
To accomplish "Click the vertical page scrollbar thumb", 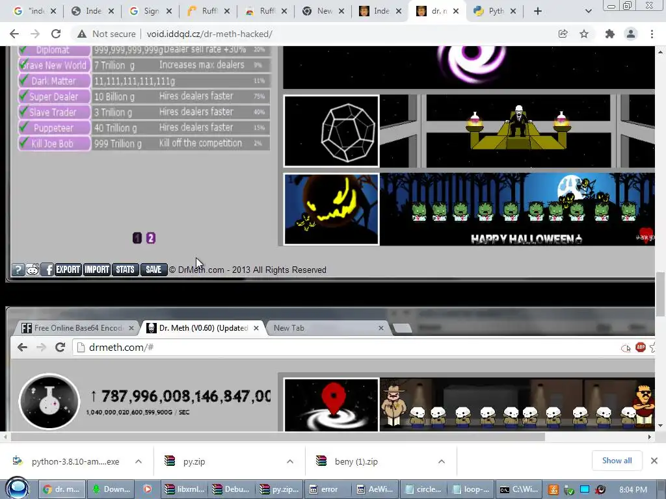I will coord(660,294).
